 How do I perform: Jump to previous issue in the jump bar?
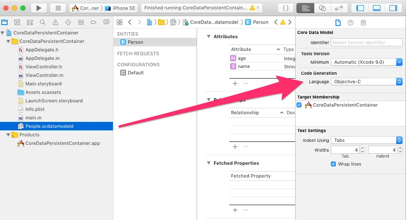click(x=276, y=22)
